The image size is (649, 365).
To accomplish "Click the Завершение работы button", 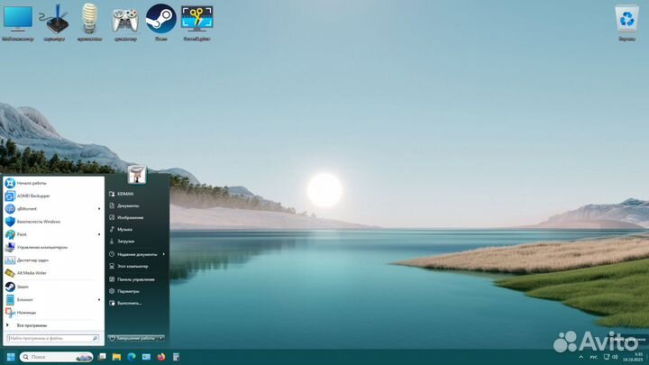I will click(x=132, y=338).
